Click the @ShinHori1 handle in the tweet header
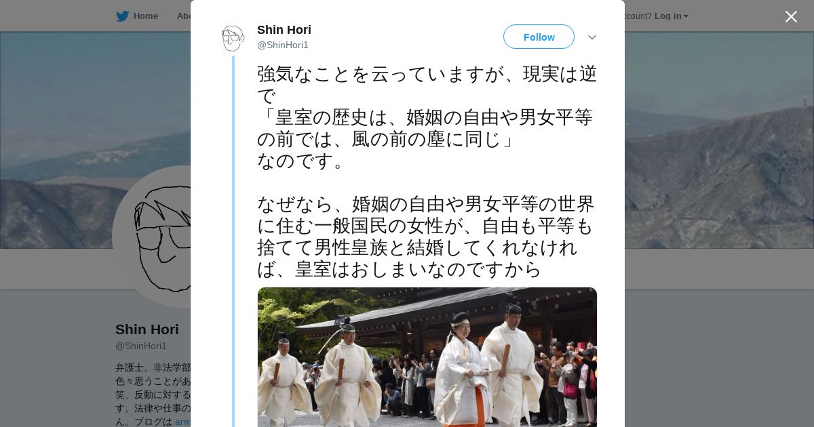 coord(283,45)
